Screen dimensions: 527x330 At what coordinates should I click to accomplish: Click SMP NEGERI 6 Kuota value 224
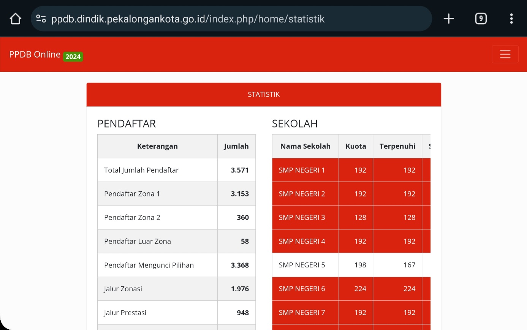[360, 289]
